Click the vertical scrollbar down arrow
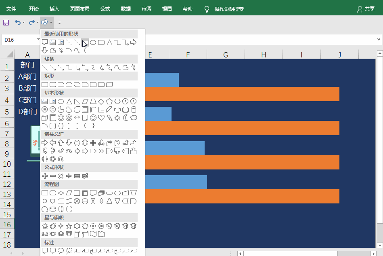This screenshot has width=383, height=256. 380,245
